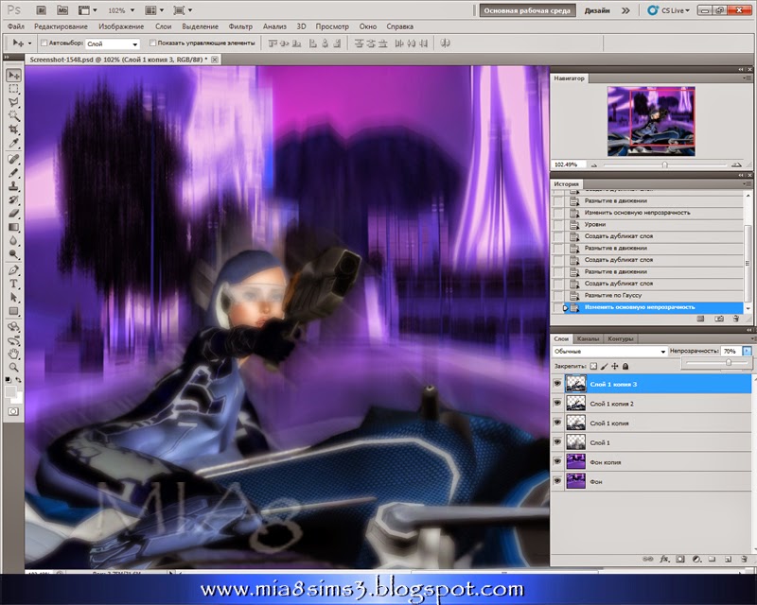
Task: Select the Path Selection tool
Action: tap(13, 297)
